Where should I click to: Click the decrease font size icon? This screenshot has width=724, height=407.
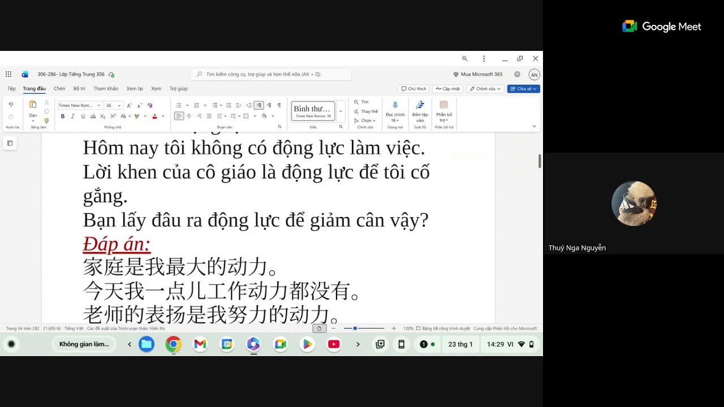(x=140, y=106)
